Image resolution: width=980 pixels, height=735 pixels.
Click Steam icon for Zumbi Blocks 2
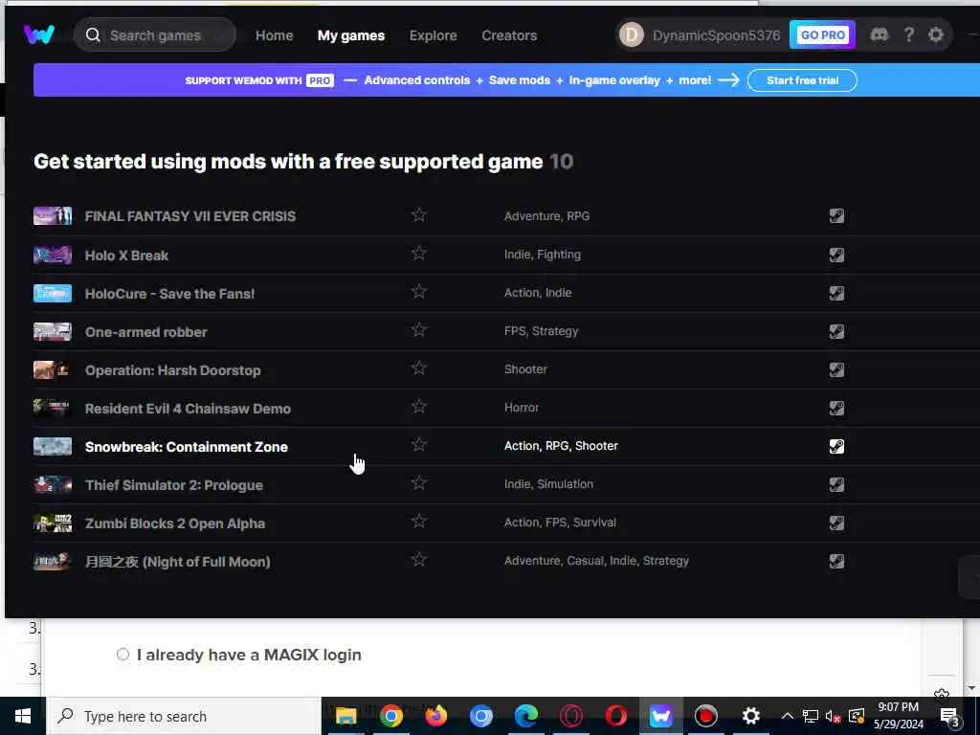click(x=836, y=523)
